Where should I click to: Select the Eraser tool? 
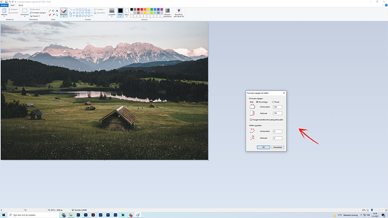(50, 15)
